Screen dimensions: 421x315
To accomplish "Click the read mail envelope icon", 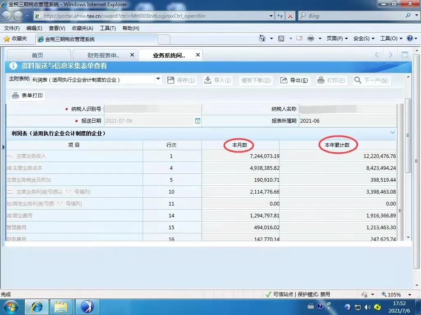I will [299, 39].
